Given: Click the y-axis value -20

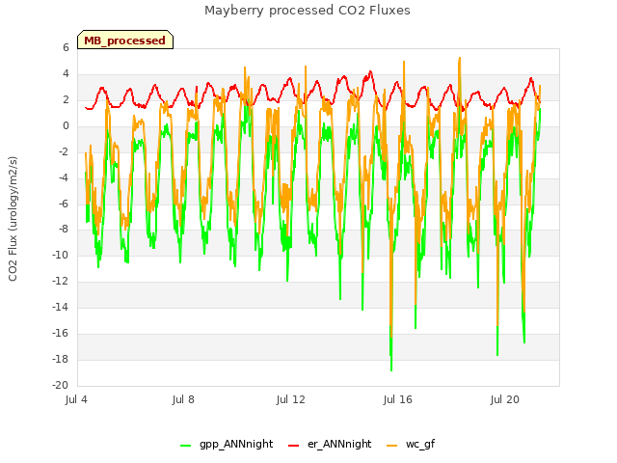Looking at the screenshot, I should [x=60, y=385].
